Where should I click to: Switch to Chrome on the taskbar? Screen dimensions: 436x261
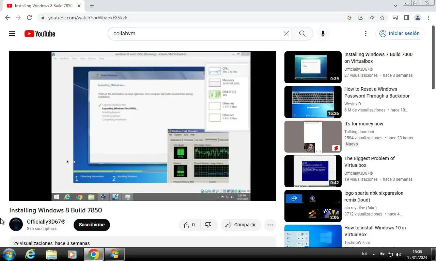click(x=93, y=254)
